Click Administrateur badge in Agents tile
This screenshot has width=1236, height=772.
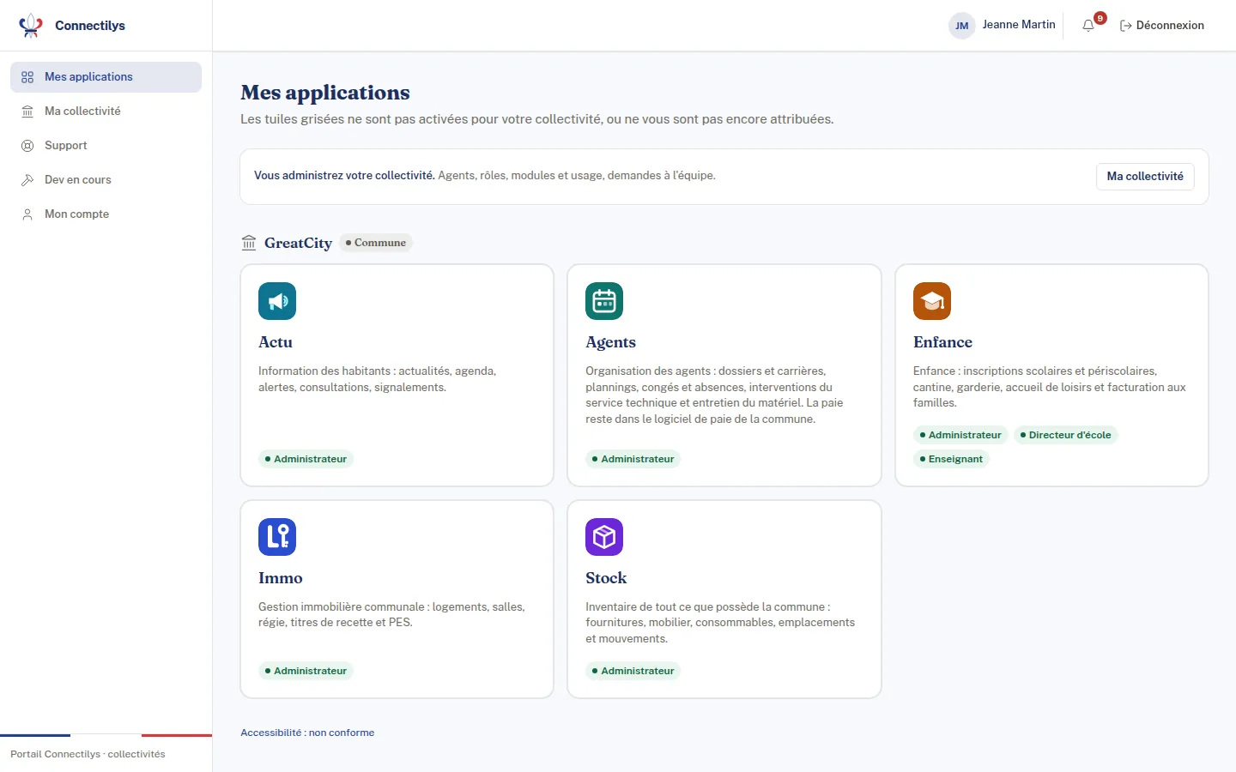tap(633, 459)
